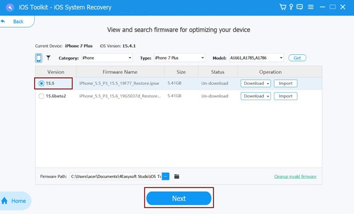Open the Type dropdown showing iPhone 7 Plus
354x214 pixels.
179,58
